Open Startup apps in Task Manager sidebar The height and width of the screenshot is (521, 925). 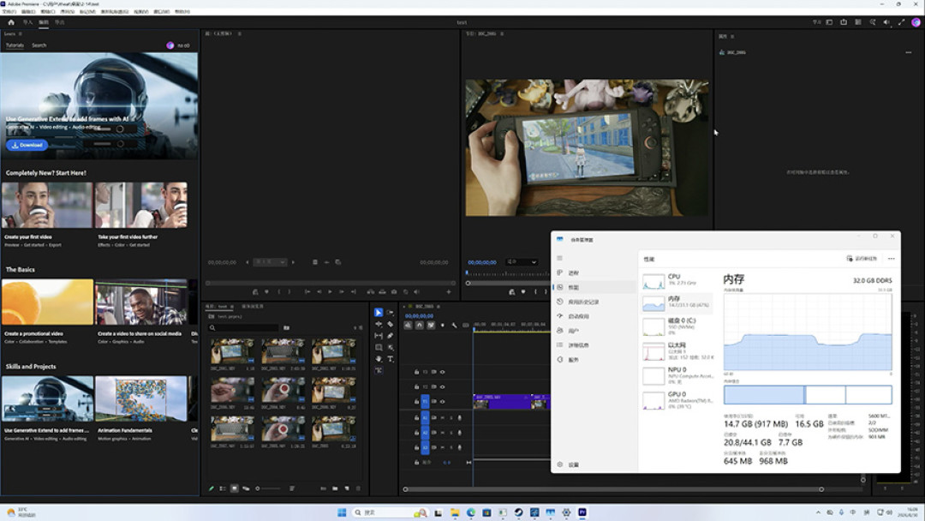tap(596, 316)
